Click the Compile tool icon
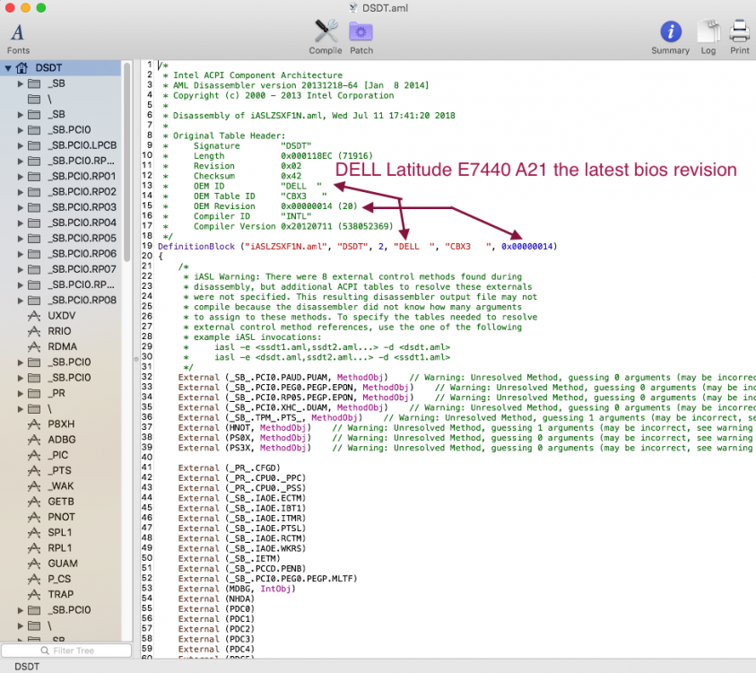This screenshot has width=756, height=673. click(x=326, y=31)
